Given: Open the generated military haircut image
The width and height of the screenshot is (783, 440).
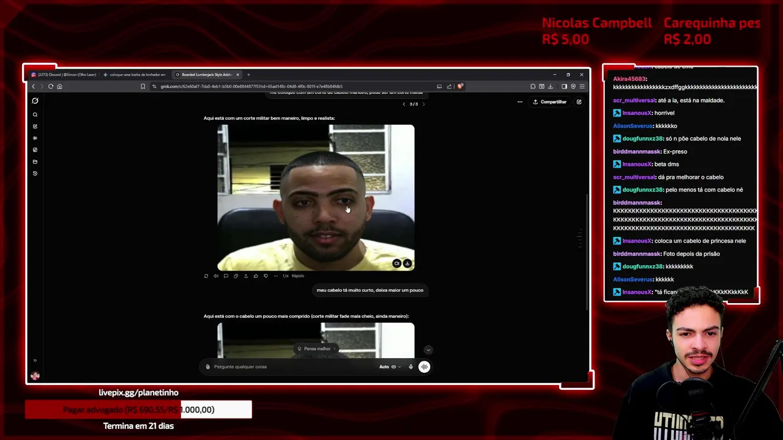Looking at the screenshot, I should (x=316, y=197).
